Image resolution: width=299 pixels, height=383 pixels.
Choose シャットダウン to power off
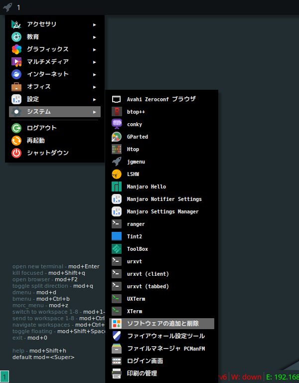click(55, 153)
